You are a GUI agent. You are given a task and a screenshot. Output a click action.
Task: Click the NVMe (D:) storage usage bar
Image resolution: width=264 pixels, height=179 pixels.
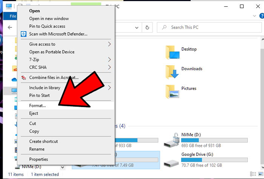point(214,140)
